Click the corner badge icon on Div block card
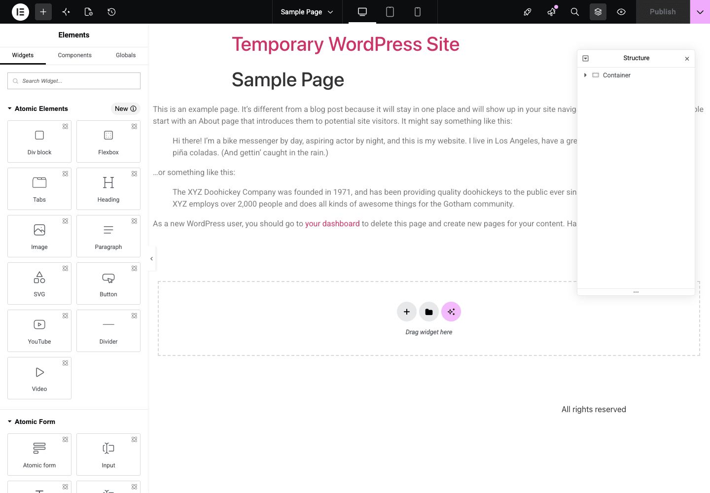The image size is (710, 493). [x=65, y=127]
